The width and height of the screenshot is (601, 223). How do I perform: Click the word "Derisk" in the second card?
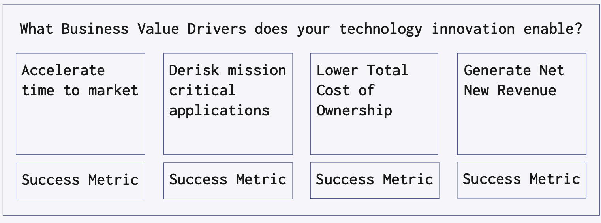(x=194, y=71)
